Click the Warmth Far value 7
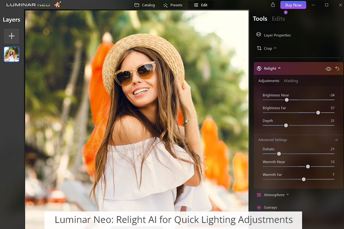Image resolution: width=344 pixels, height=229 pixels. 334,175
